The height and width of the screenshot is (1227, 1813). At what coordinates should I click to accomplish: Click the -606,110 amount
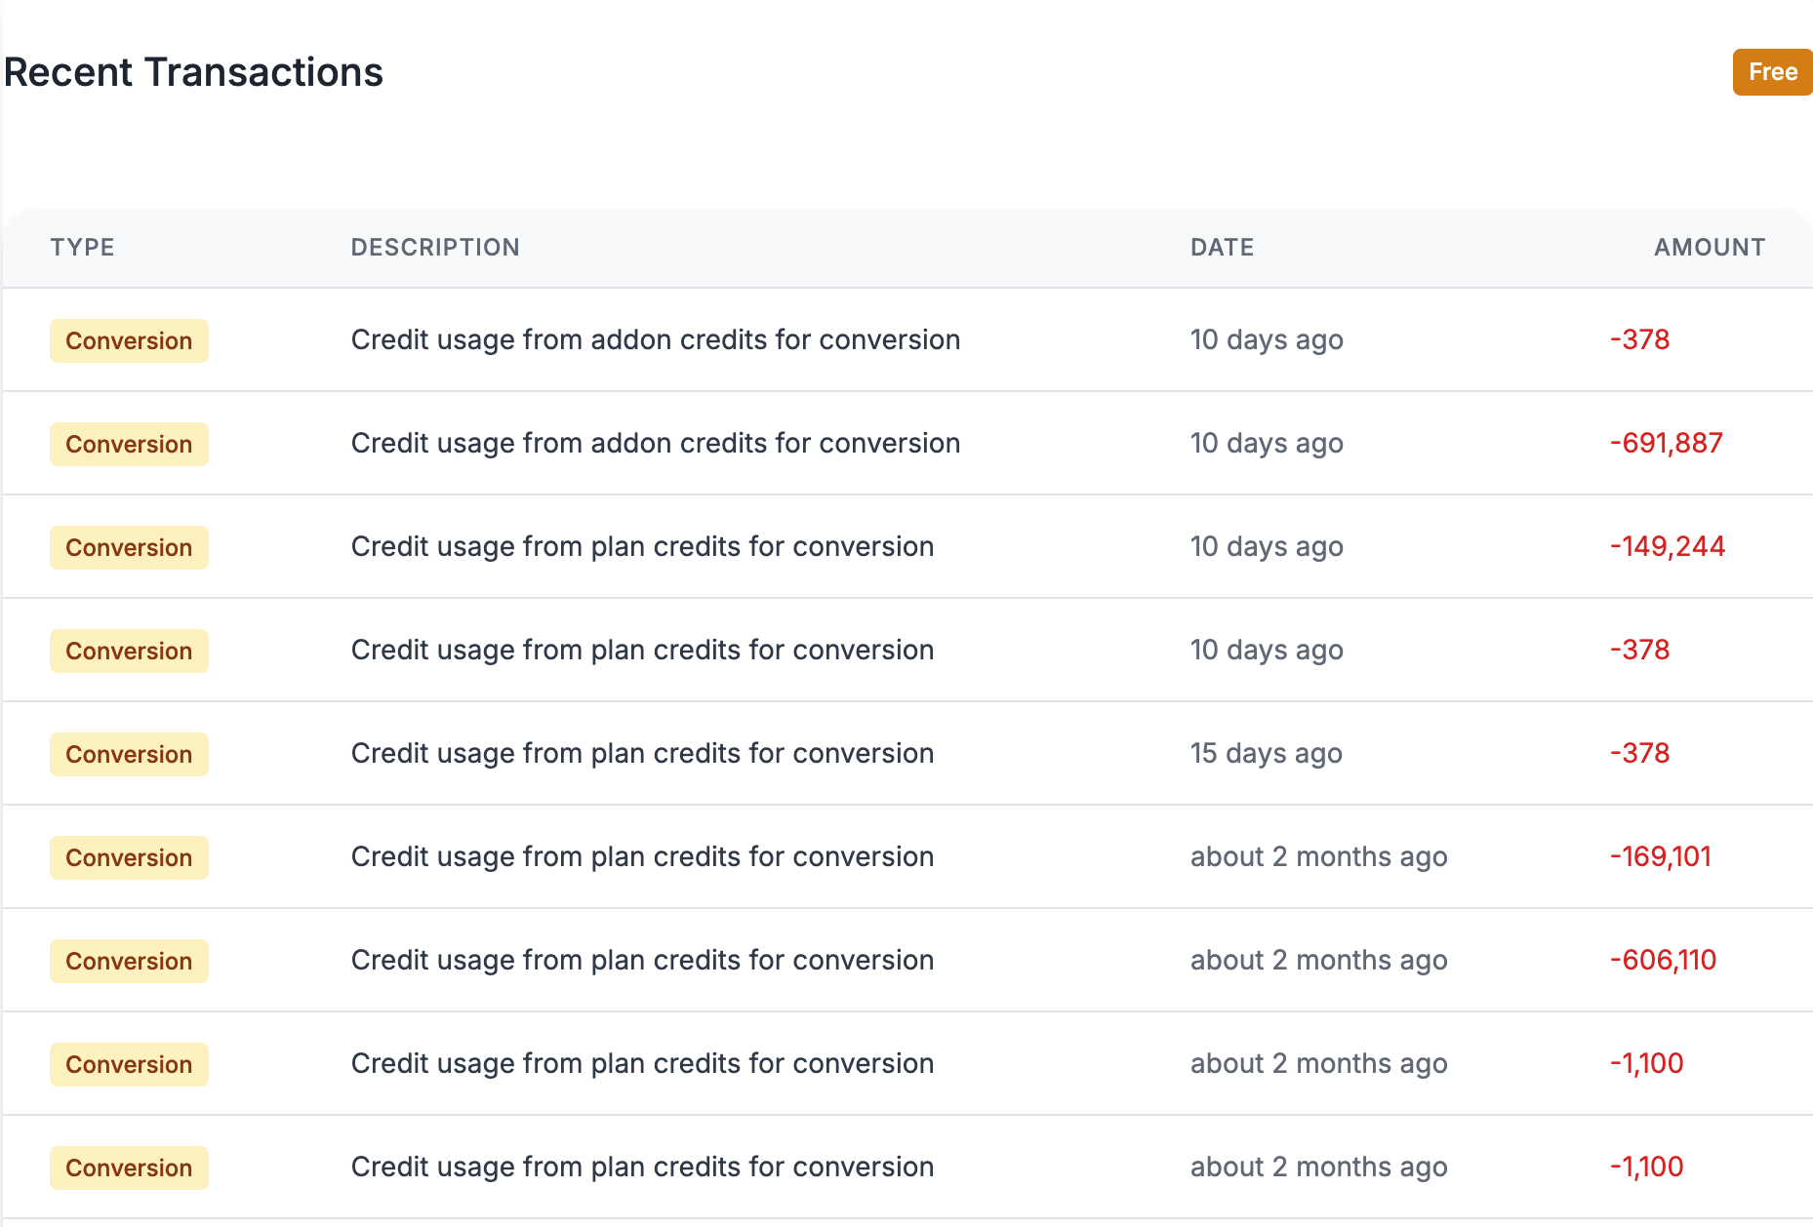(1663, 960)
